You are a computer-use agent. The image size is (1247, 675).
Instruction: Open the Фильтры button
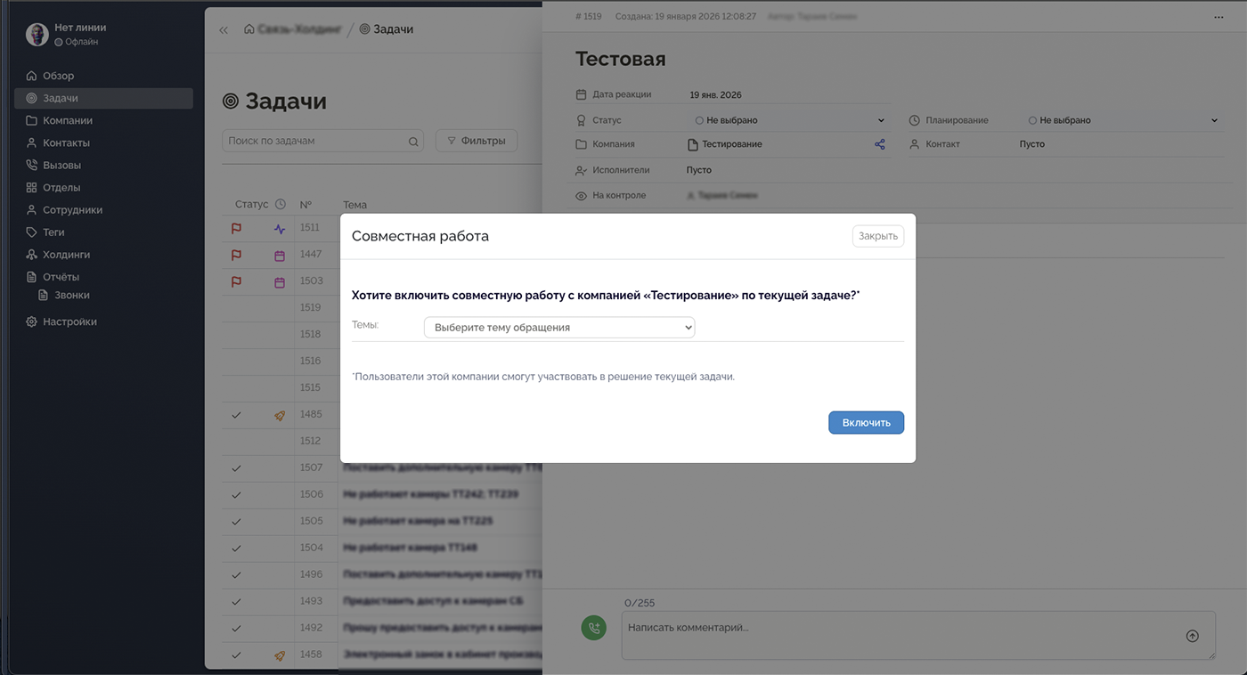point(476,141)
